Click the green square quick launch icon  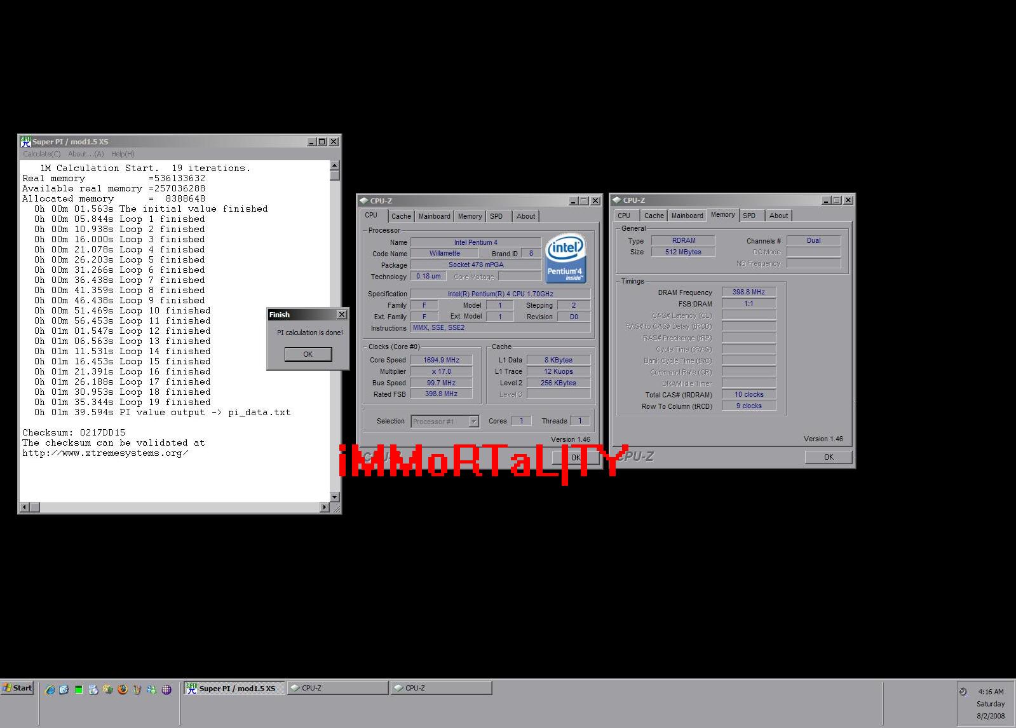coord(79,689)
